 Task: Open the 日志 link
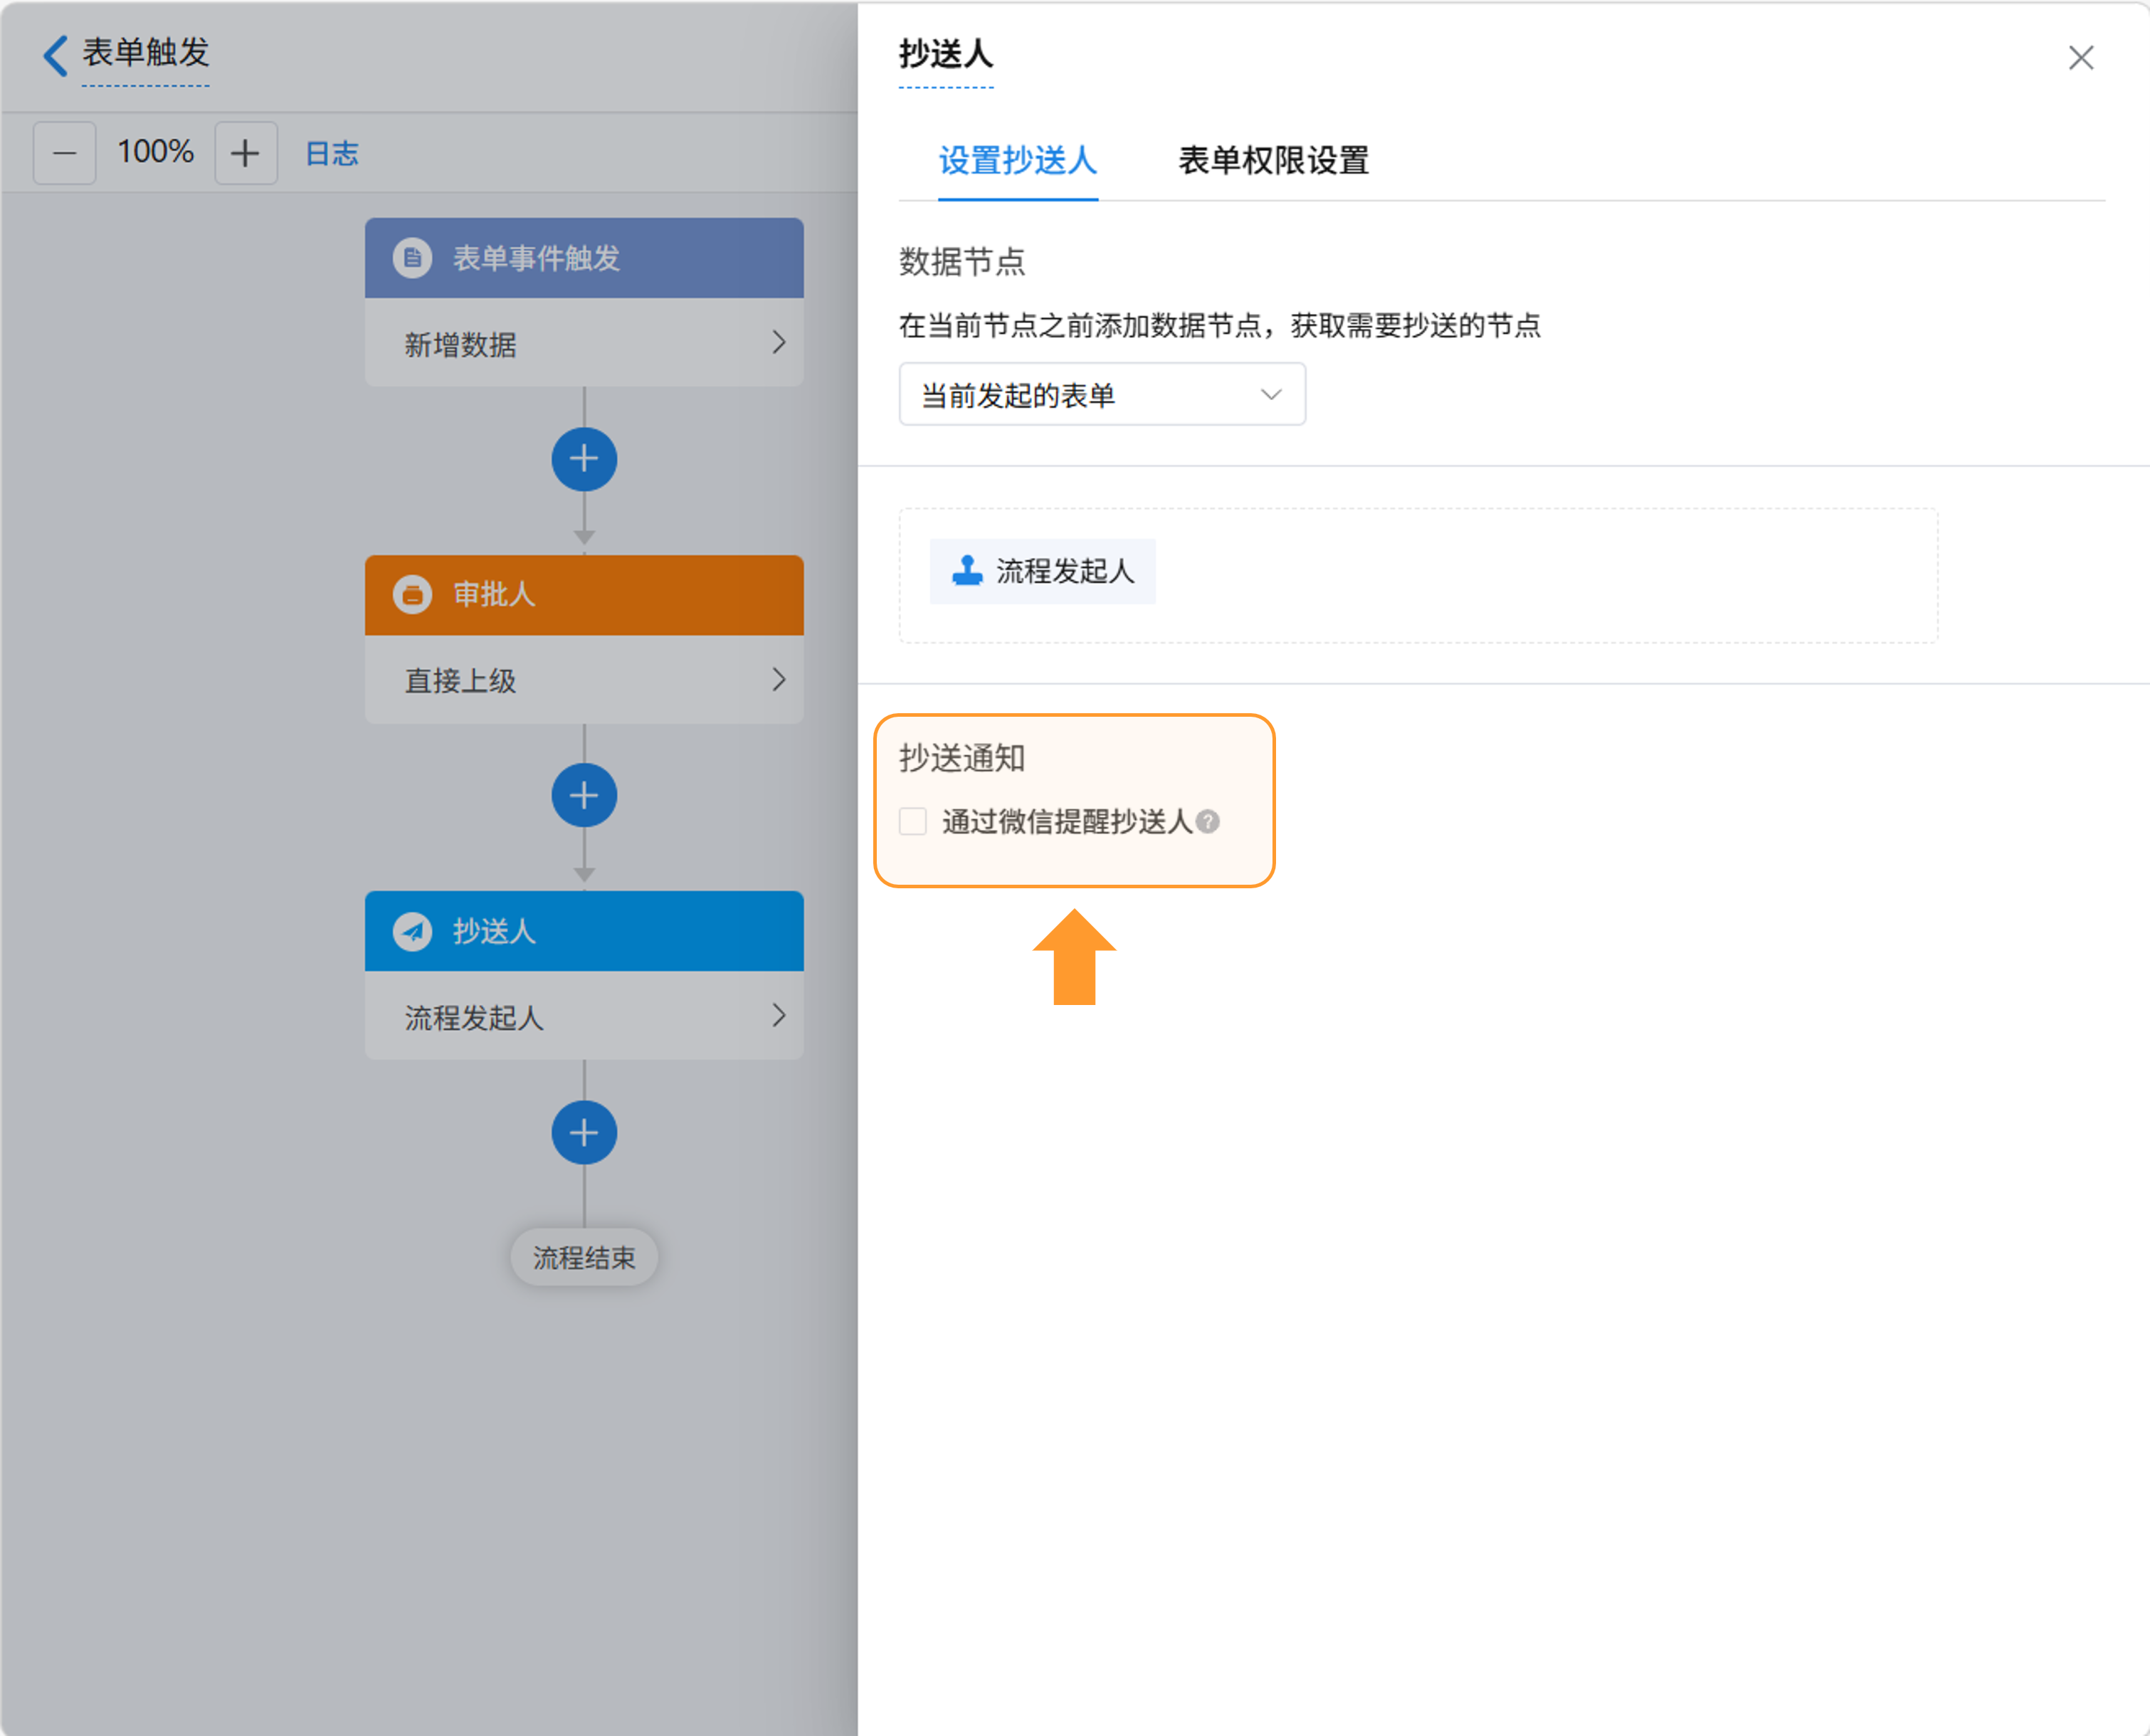[x=332, y=153]
